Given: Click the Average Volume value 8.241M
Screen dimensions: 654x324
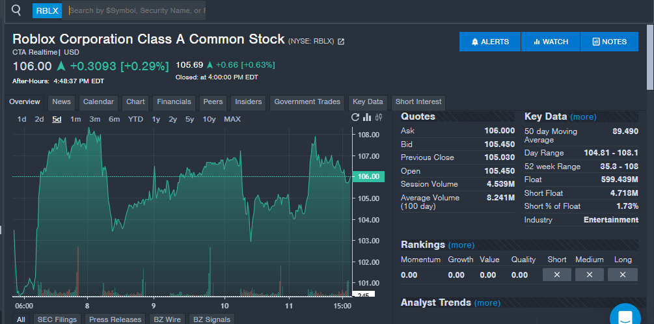Looking at the screenshot, I should tap(500, 198).
